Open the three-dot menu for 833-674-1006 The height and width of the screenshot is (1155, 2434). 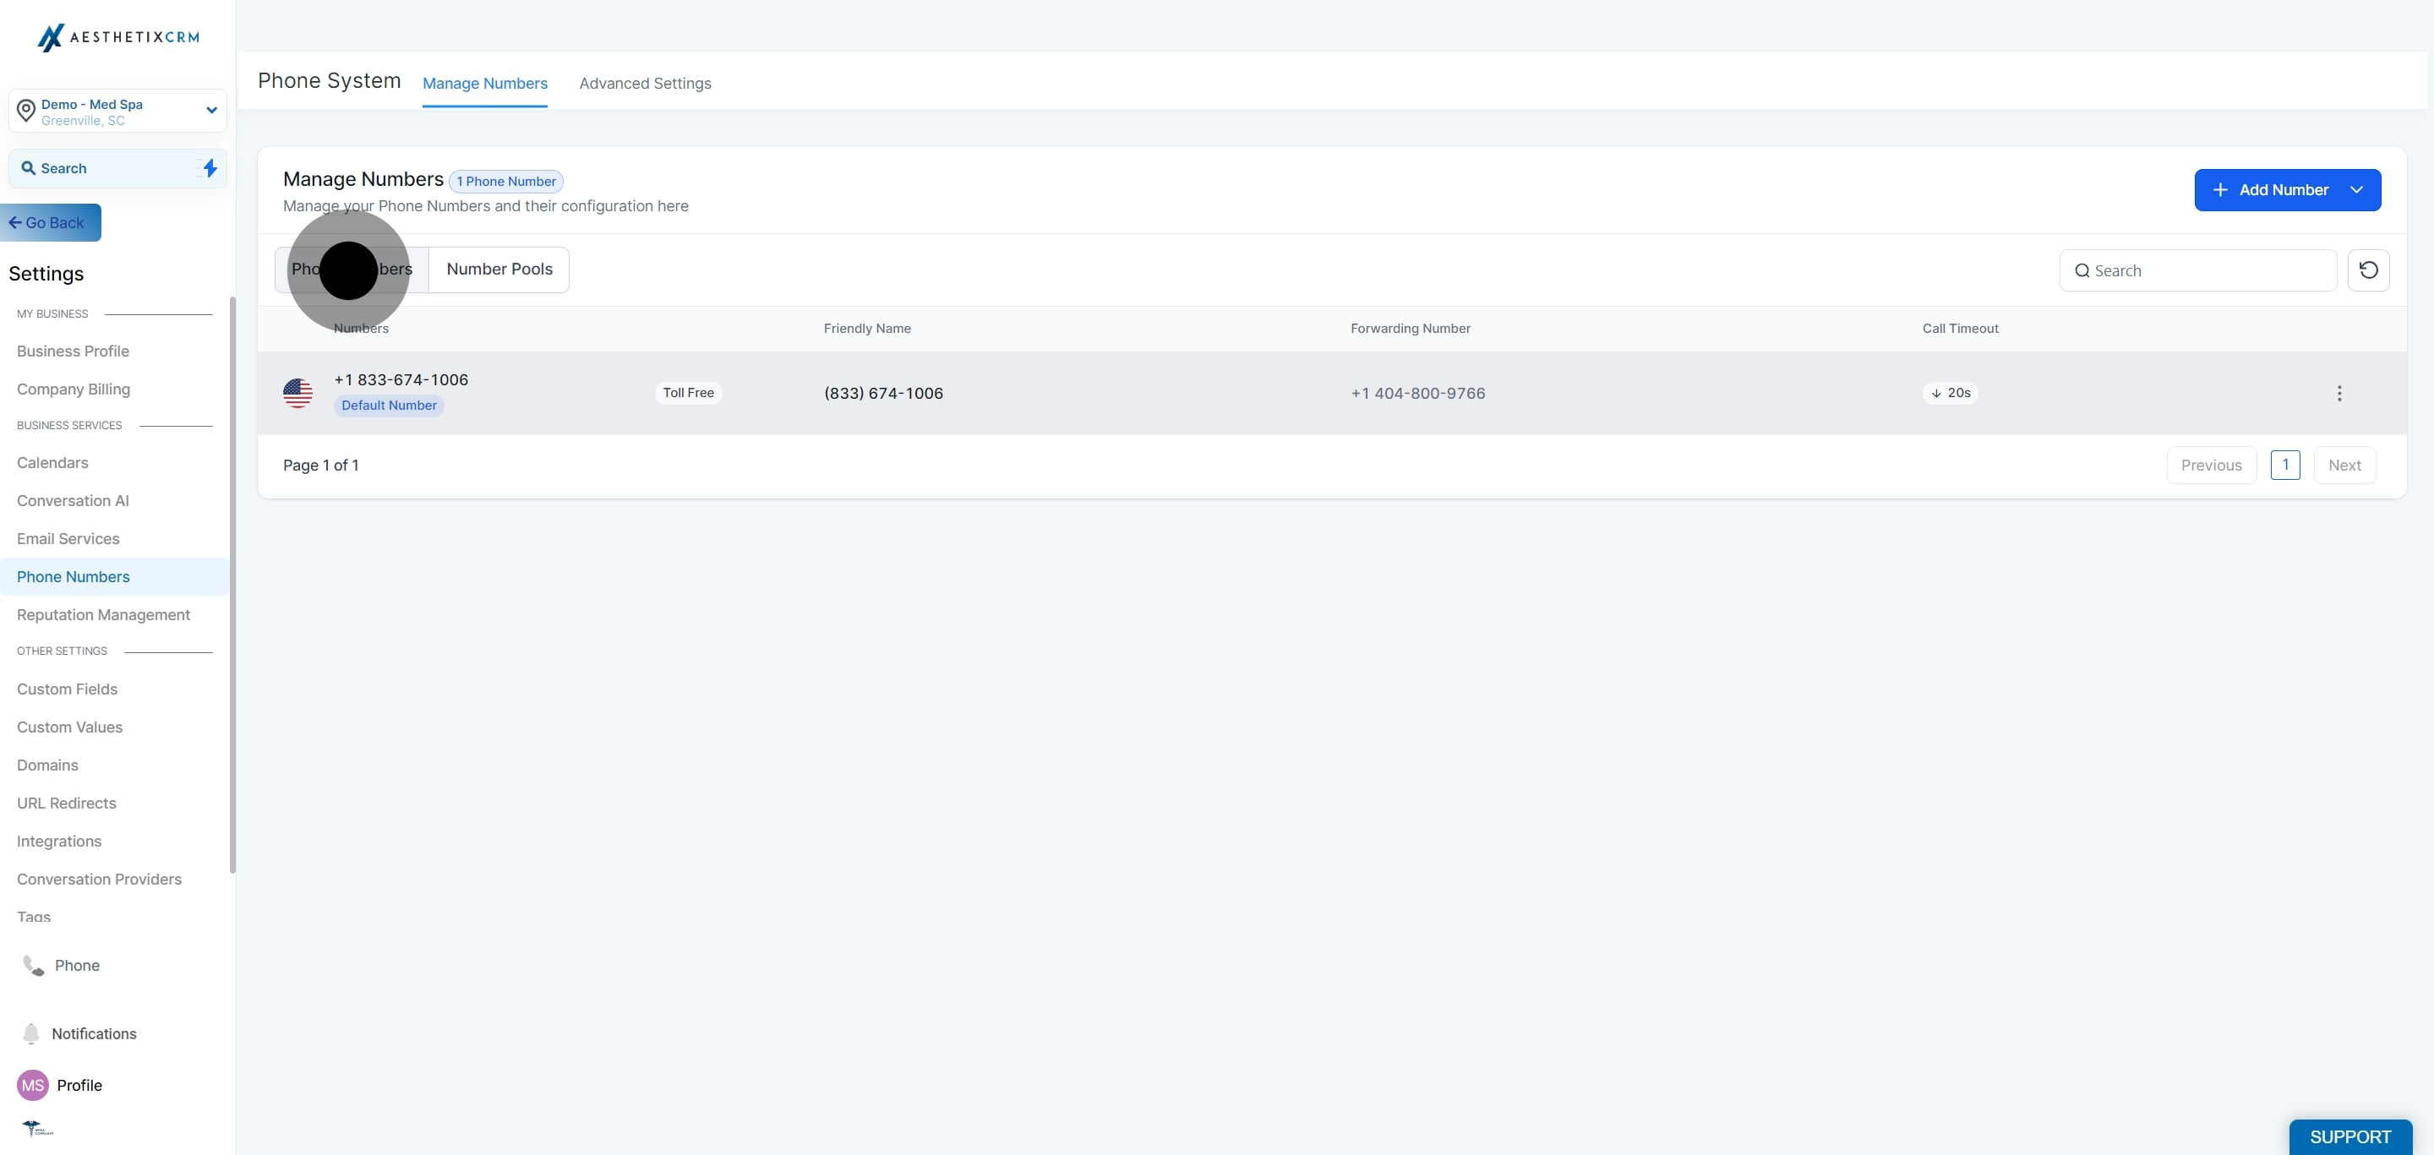point(2338,393)
